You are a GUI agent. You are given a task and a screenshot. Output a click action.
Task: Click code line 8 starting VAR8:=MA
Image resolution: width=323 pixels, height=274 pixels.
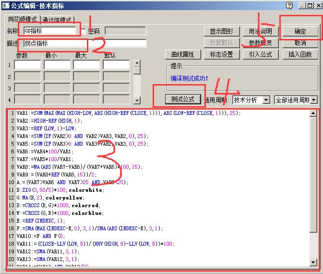(80, 167)
